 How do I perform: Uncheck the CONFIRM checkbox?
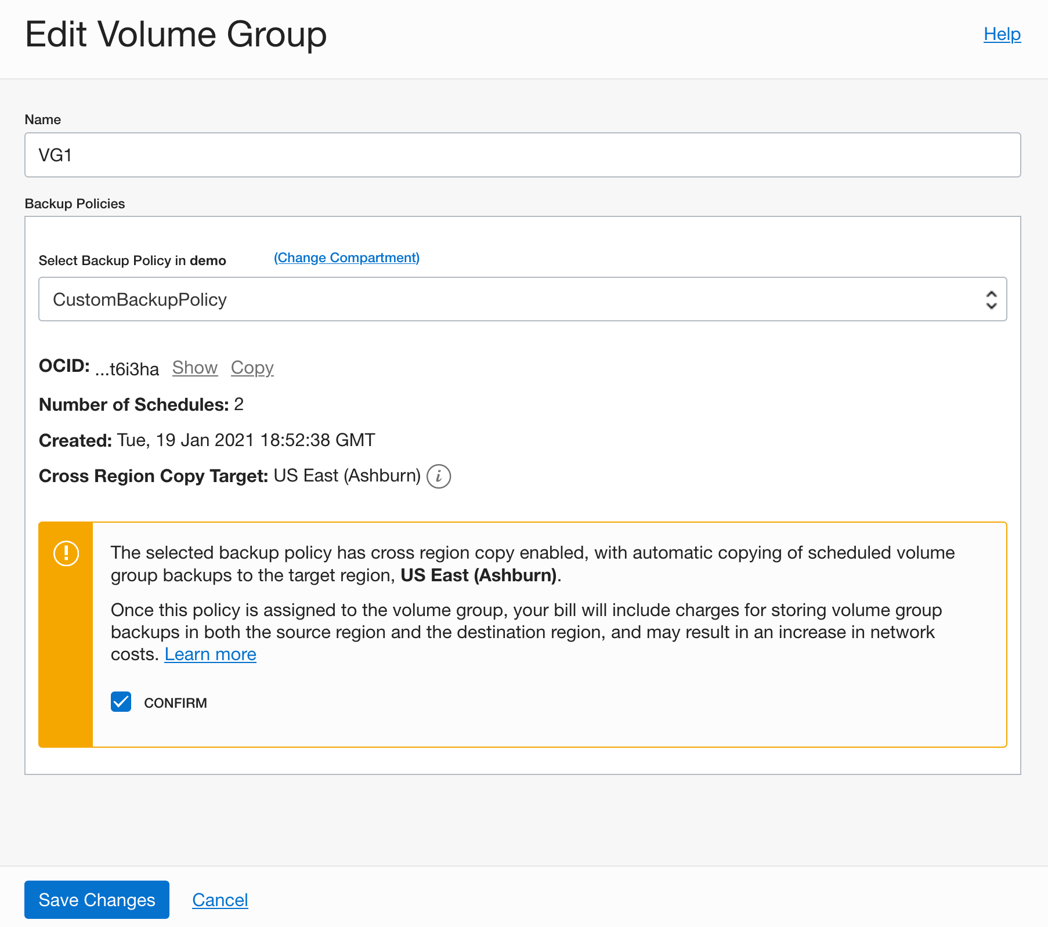click(121, 702)
